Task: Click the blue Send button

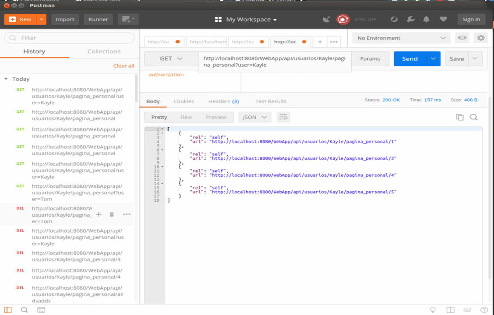Action: tap(410, 59)
